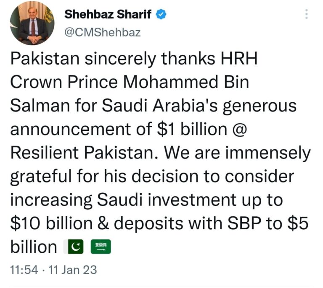Viewport: 323px width, 288px height.
Task: Open the three-dot more options menu
Action: 307,14
